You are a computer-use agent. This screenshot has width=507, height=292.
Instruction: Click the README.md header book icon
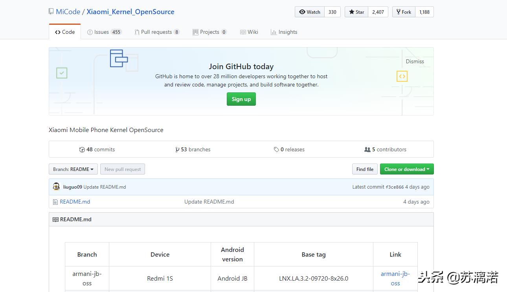(x=55, y=220)
